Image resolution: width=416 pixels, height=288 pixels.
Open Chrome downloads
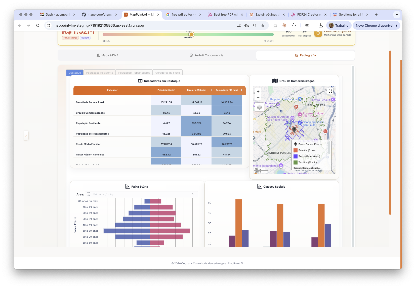pyautogui.click(x=320, y=25)
